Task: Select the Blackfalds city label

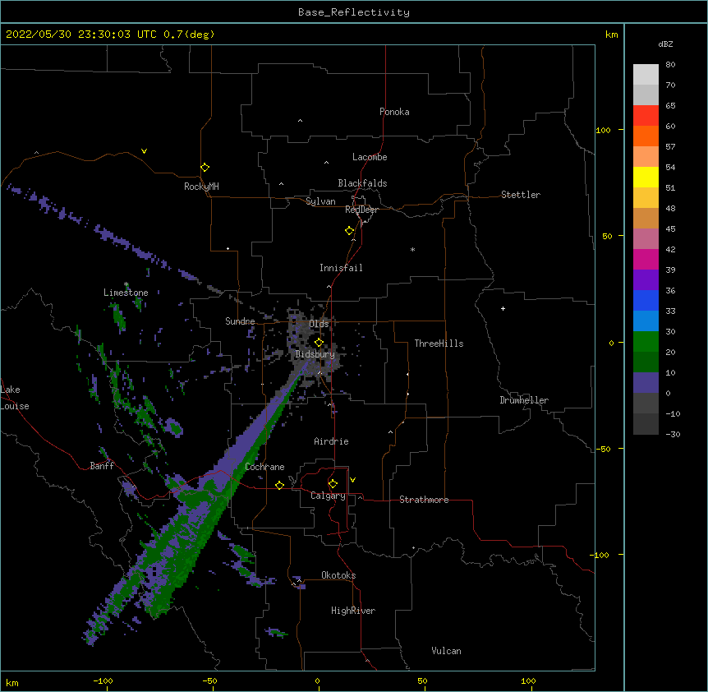Action: tap(362, 183)
